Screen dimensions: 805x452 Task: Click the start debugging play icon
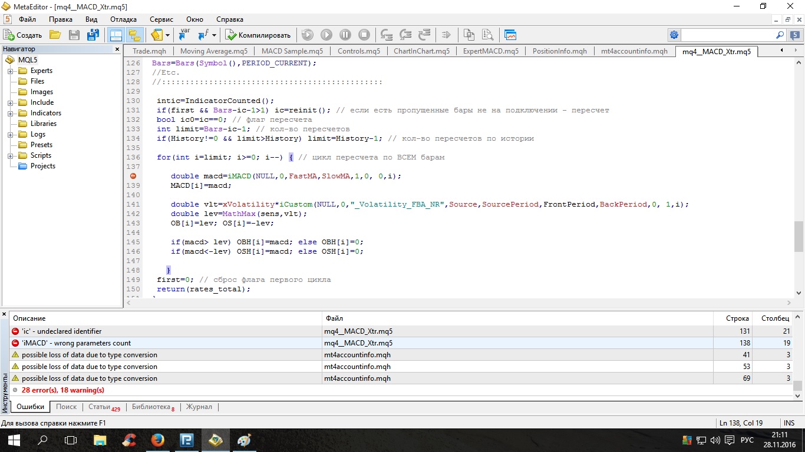(x=326, y=35)
